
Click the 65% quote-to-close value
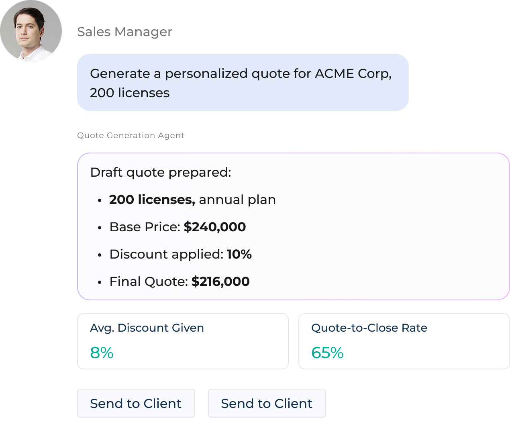click(327, 353)
